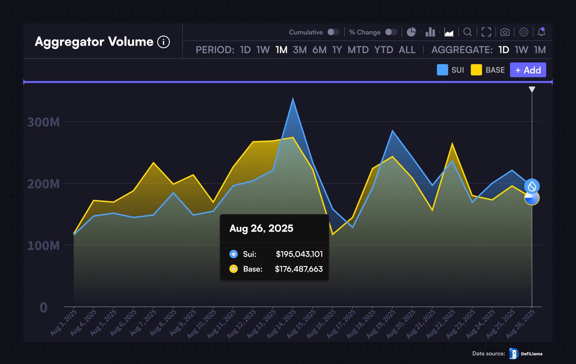
Task: Select the ALL period
Action: [407, 50]
